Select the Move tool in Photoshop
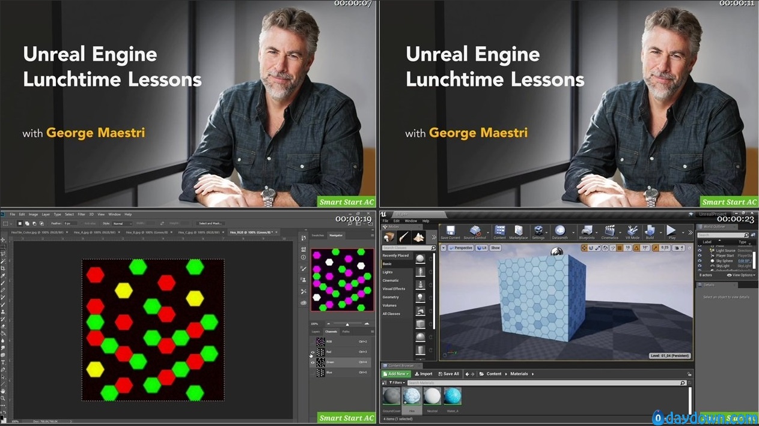Image resolution: width=759 pixels, height=426 pixels. pos(3,239)
